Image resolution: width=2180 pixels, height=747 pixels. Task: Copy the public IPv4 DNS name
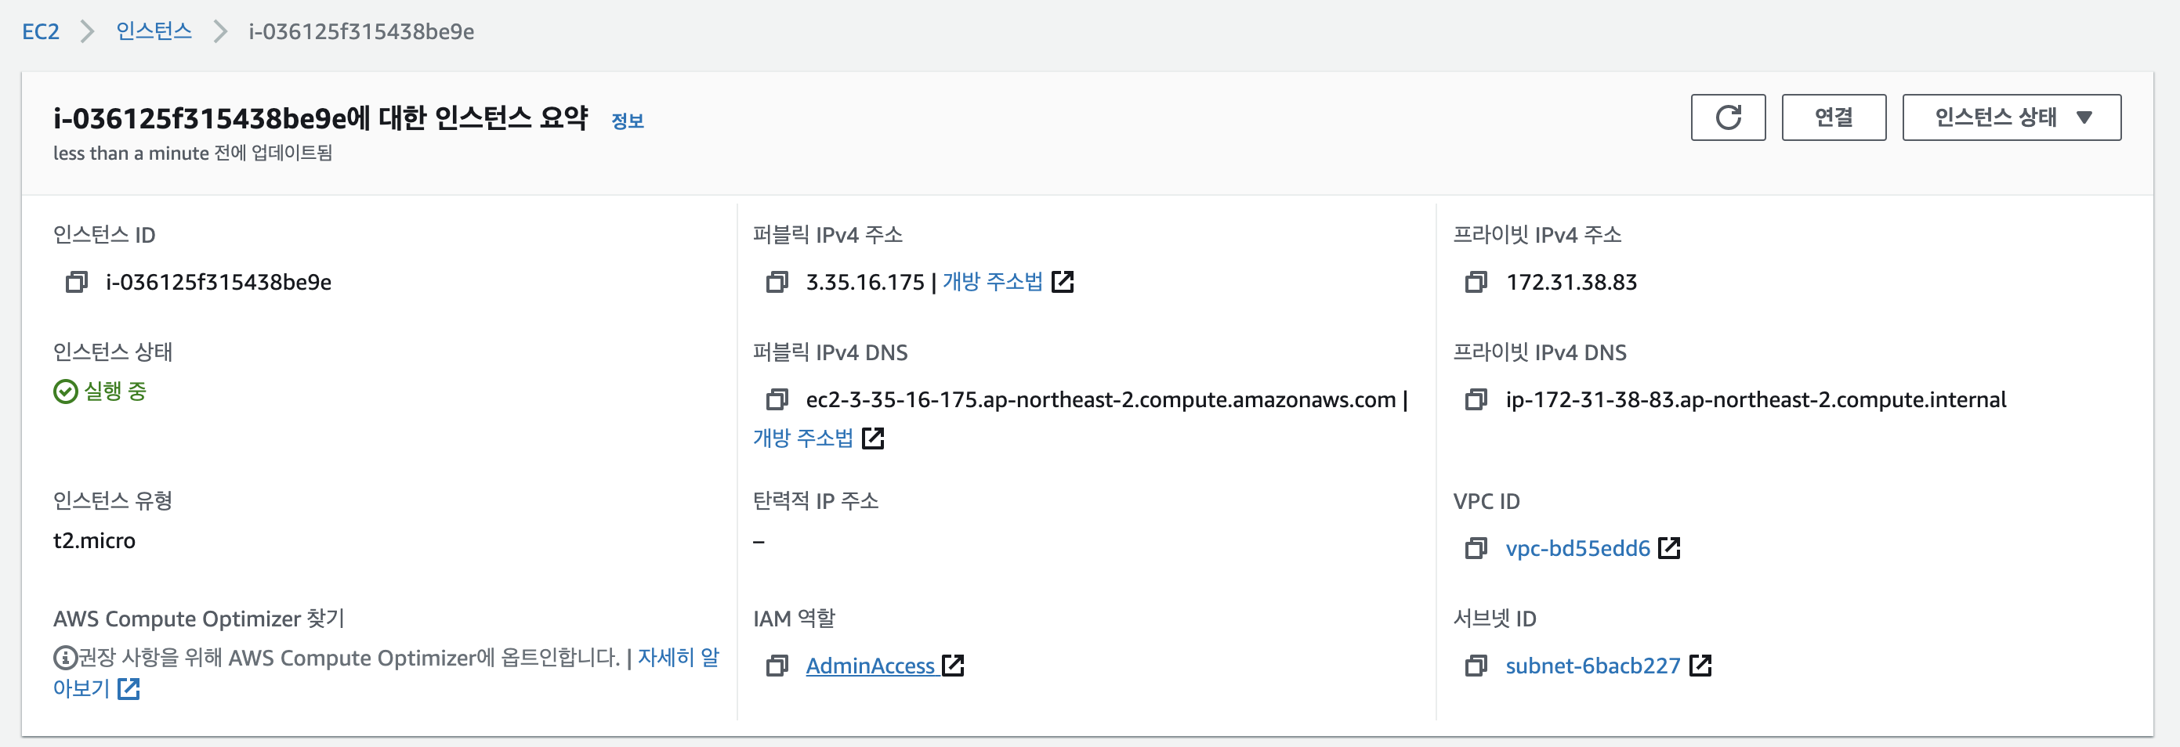[x=776, y=399]
